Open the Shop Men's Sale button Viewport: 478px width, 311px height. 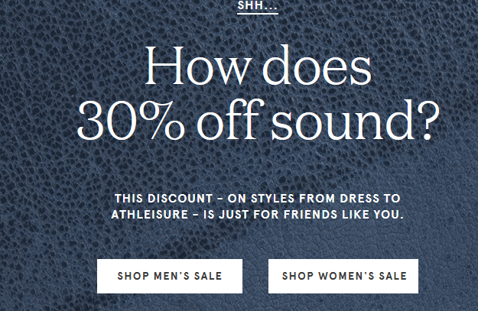170,277
